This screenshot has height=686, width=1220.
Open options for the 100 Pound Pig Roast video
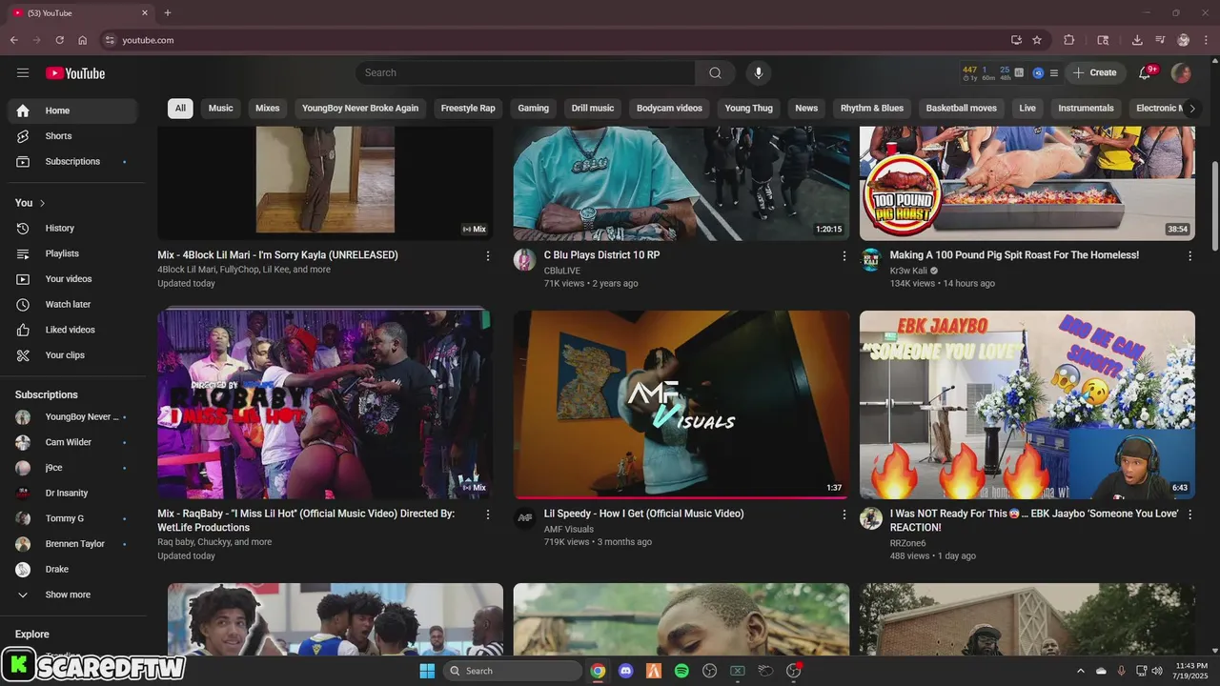point(1189,255)
